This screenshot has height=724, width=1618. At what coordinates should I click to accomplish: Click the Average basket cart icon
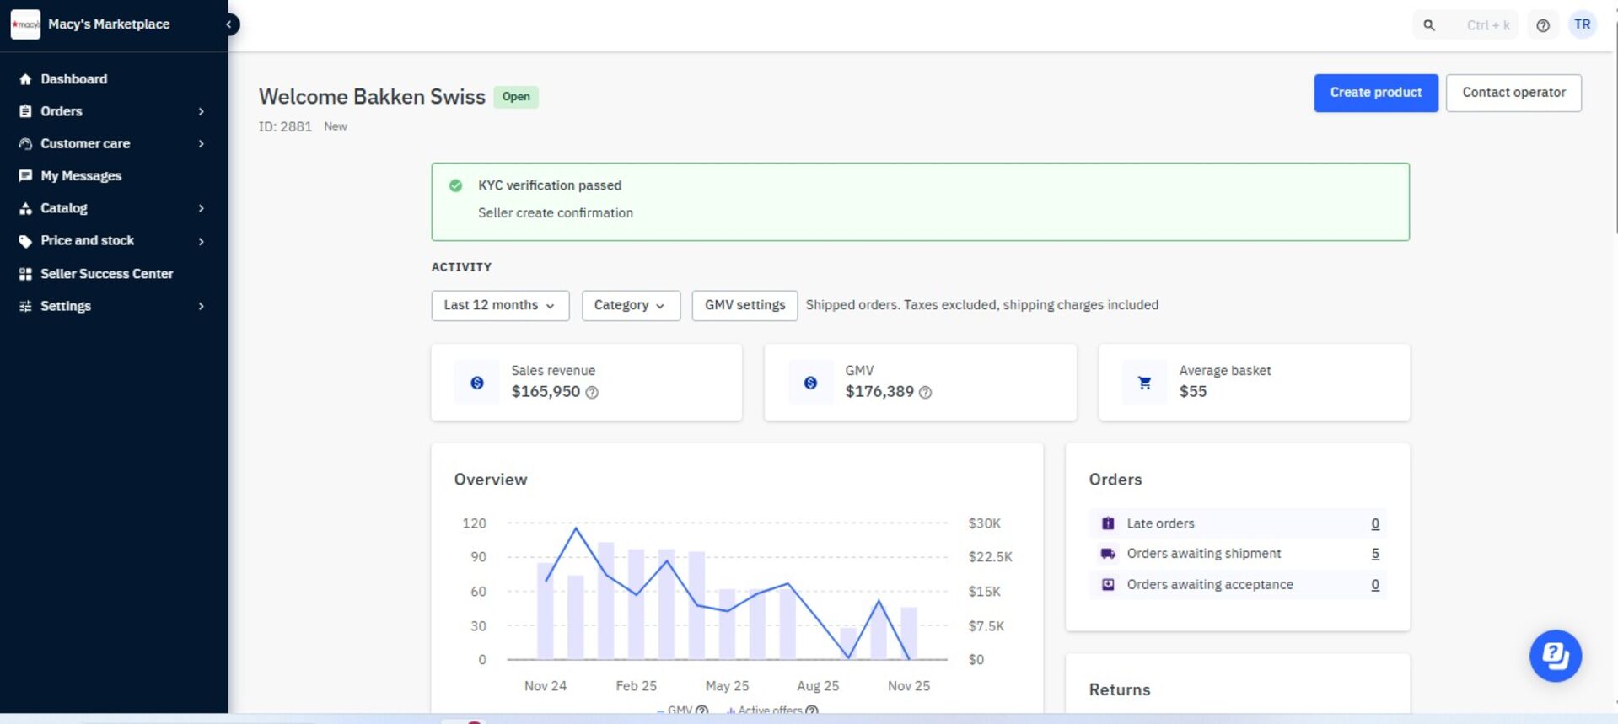[x=1144, y=383]
